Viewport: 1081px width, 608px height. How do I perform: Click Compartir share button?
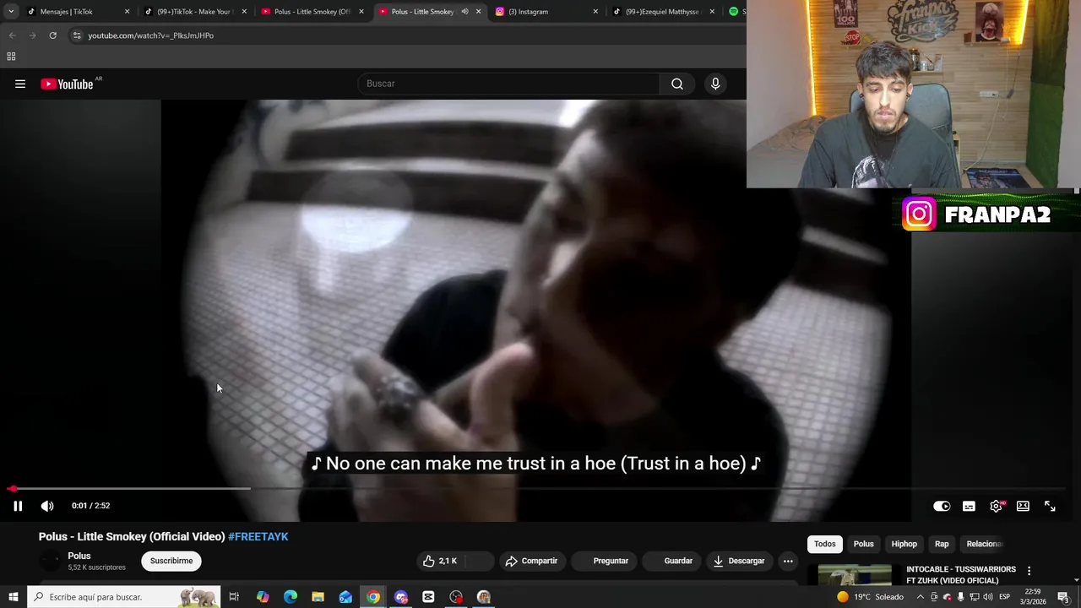pos(531,561)
